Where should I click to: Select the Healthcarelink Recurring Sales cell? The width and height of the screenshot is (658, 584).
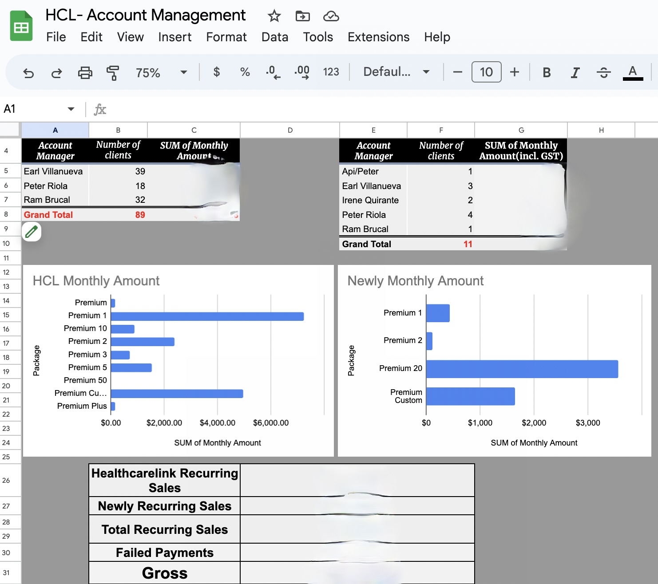165,481
